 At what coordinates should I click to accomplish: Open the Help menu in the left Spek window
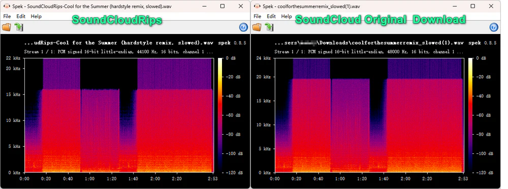point(36,16)
